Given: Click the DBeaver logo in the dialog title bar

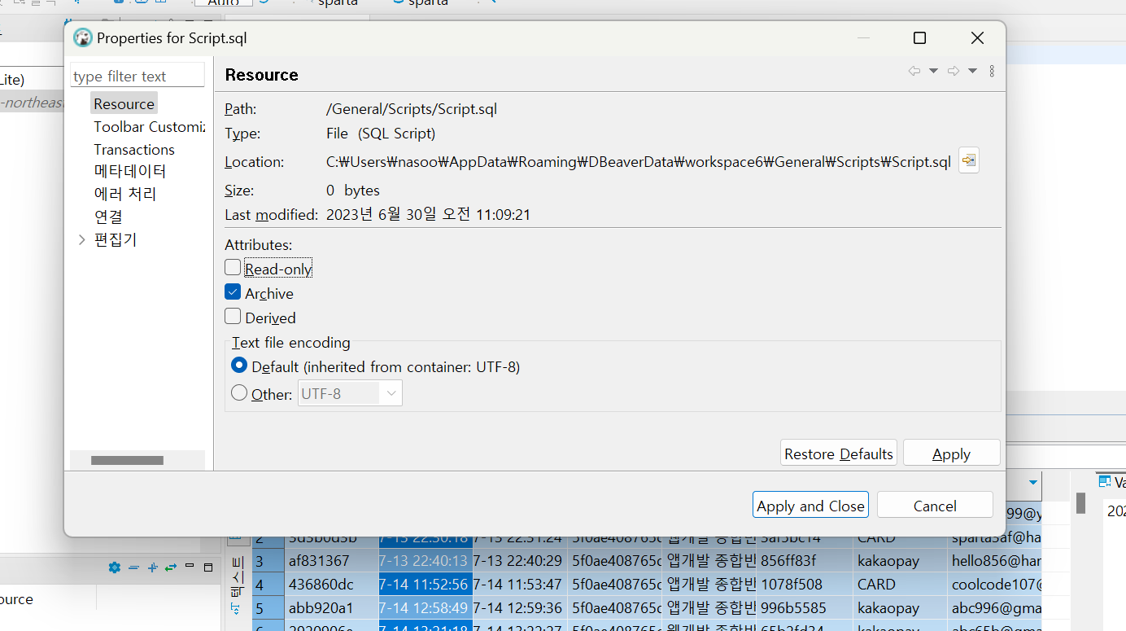Looking at the screenshot, I should point(82,37).
